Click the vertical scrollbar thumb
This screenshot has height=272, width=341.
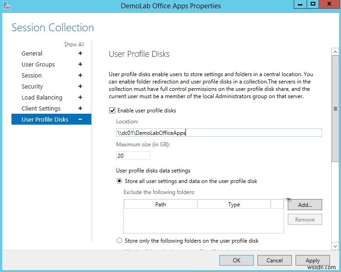point(335,109)
